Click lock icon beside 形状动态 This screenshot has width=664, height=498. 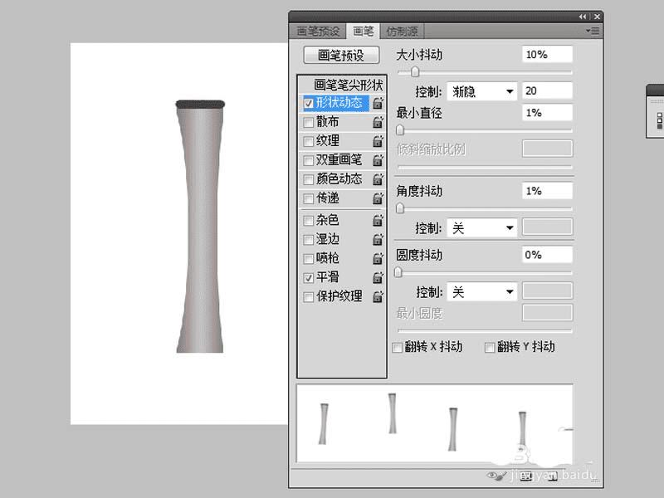click(x=378, y=103)
